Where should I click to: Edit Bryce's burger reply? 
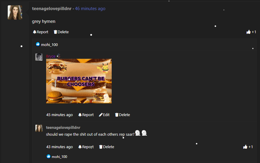pyautogui.click(x=104, y=115)
